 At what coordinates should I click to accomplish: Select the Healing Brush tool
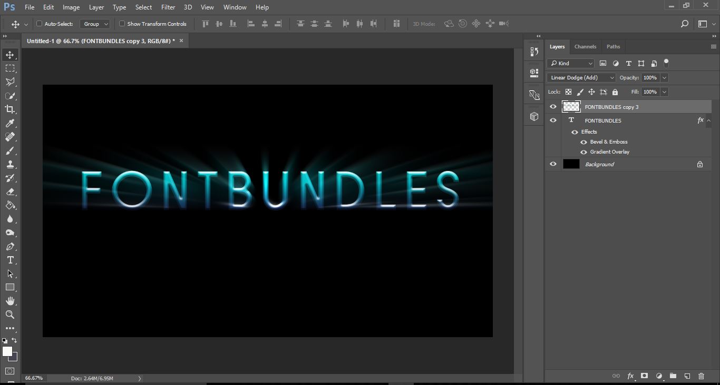coord(10,137)
